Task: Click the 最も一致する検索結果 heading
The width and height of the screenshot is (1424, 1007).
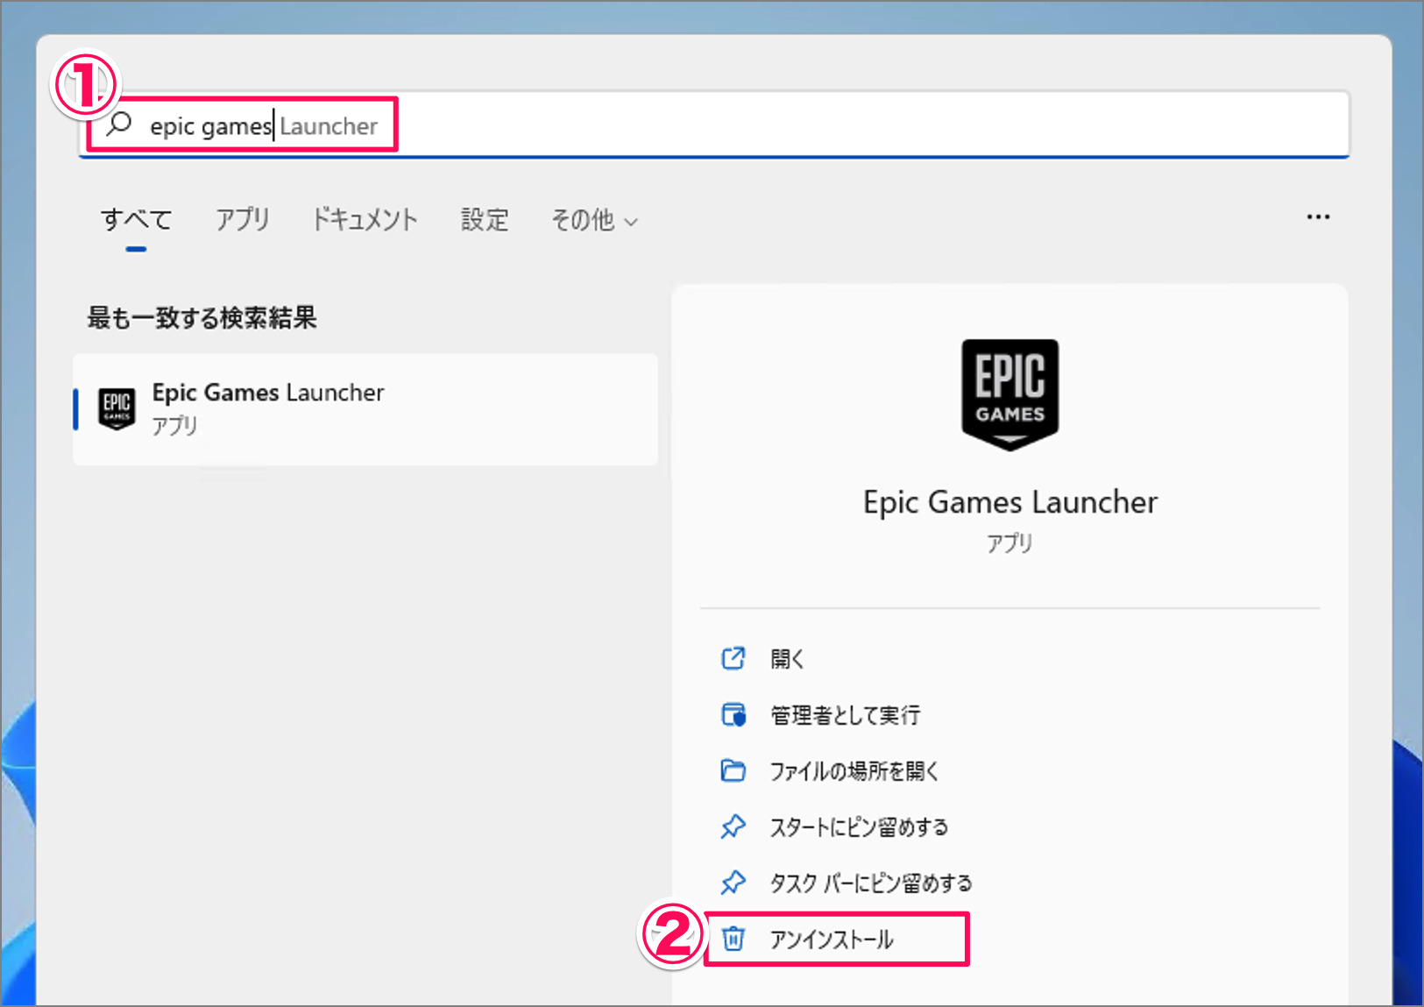Action: click(x=202, y=317)
